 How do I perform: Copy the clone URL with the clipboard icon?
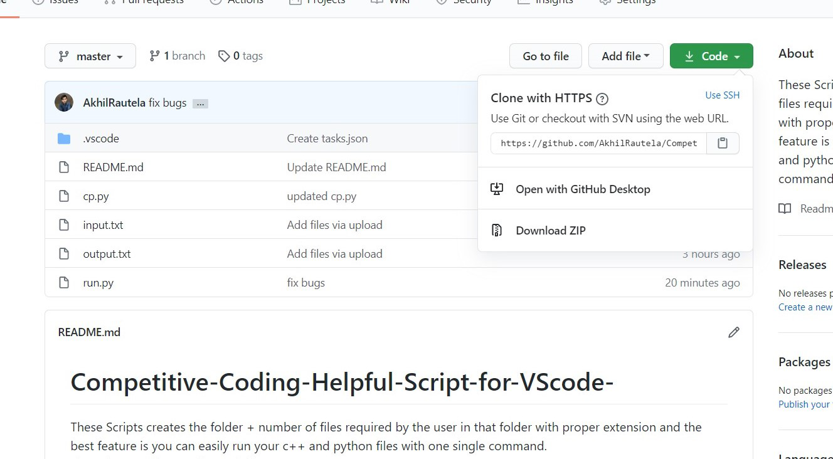(x=723, y=143)
